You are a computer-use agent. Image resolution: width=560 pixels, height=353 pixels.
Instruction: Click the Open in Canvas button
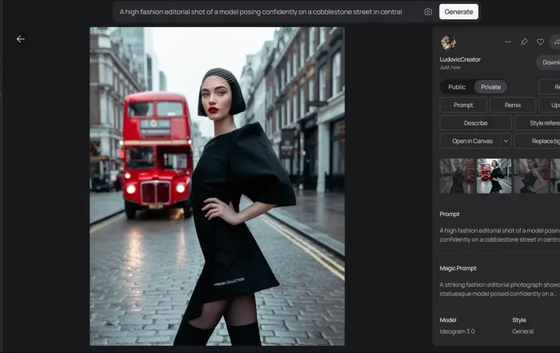click(x=472, y=141)
